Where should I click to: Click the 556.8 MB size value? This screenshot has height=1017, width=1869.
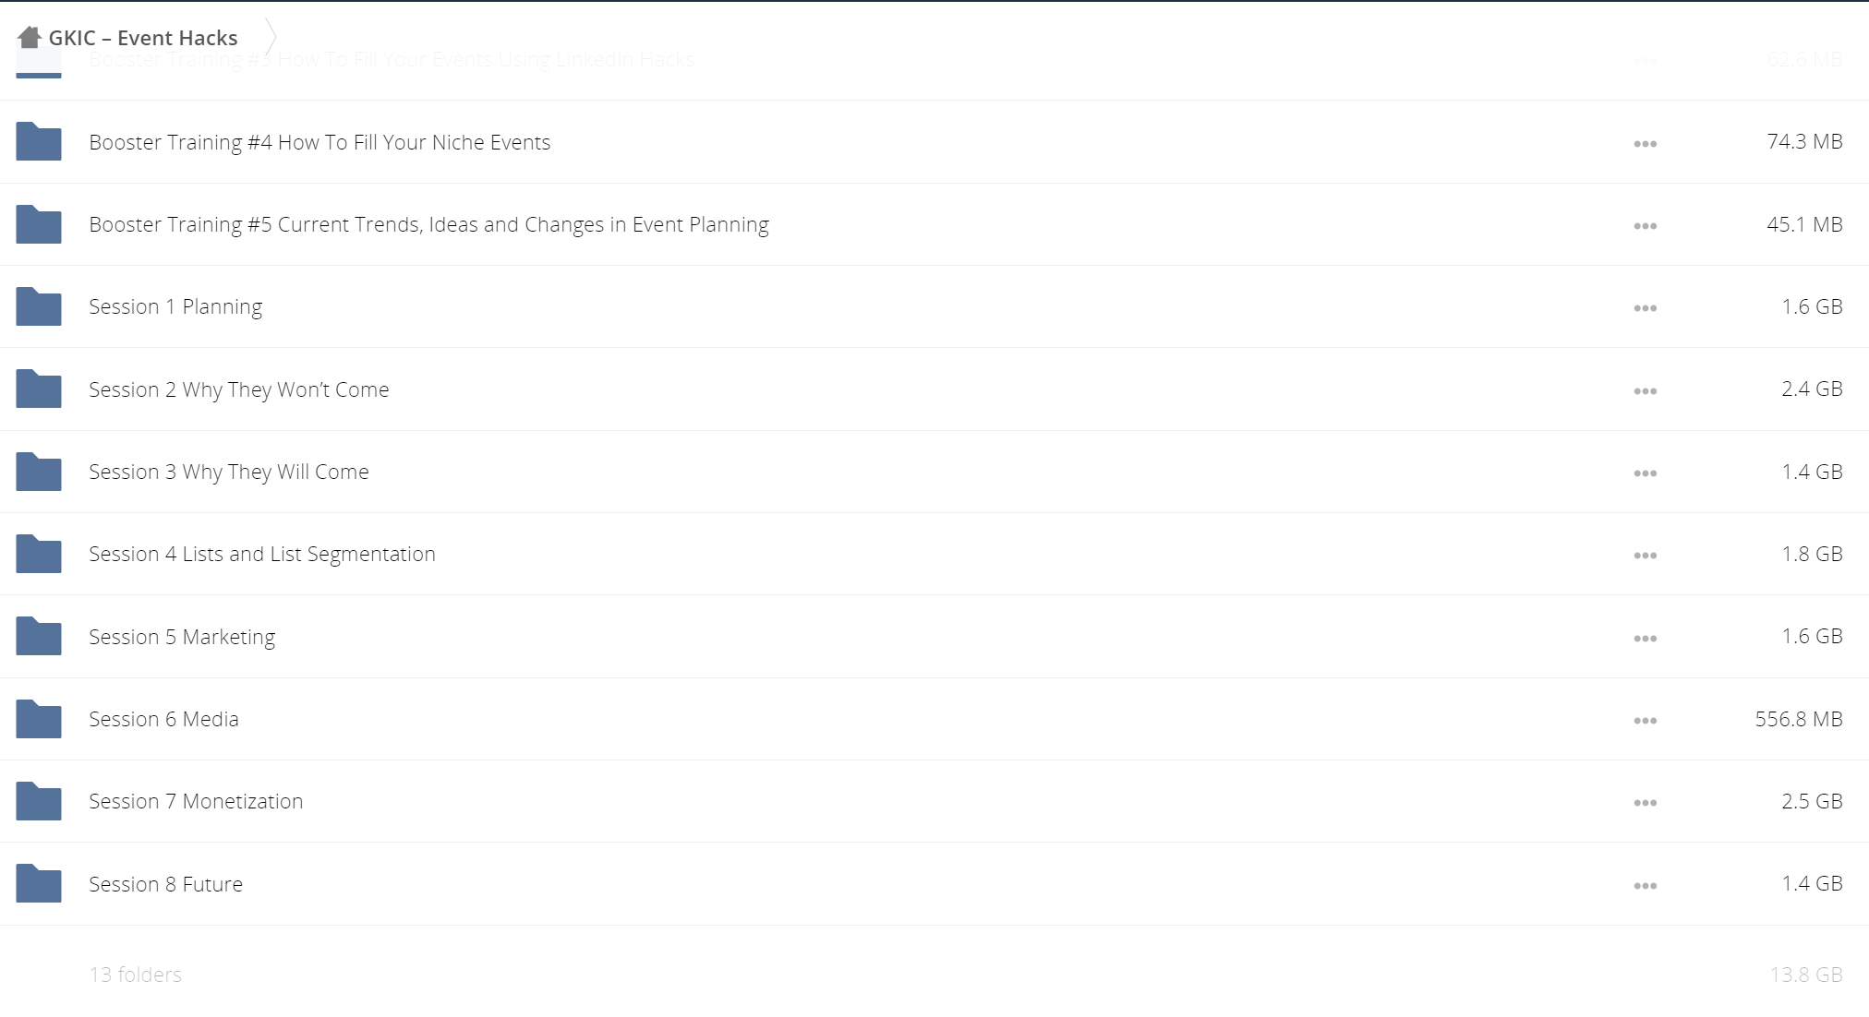click(1799, 719)
